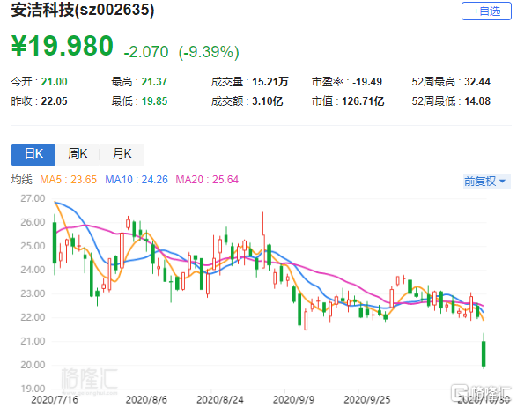The width and height of the screenshot is (517, 408).
Task: Click the MA5 : 23.65 indicator label
Action: pos(68,180)
